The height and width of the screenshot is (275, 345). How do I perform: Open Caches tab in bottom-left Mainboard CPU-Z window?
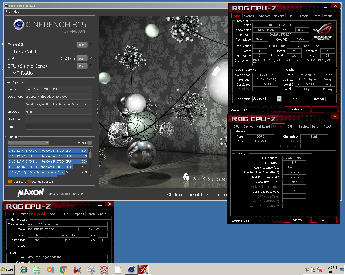[23, 214]
